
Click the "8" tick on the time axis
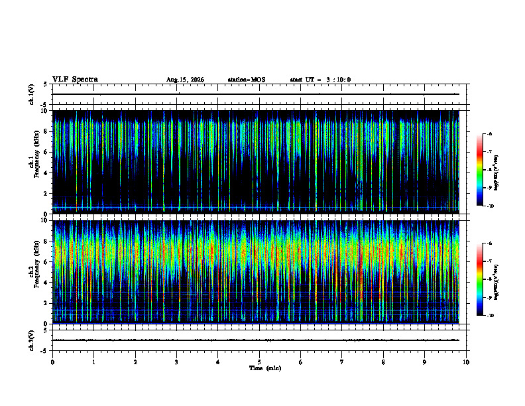click(383, 362)
